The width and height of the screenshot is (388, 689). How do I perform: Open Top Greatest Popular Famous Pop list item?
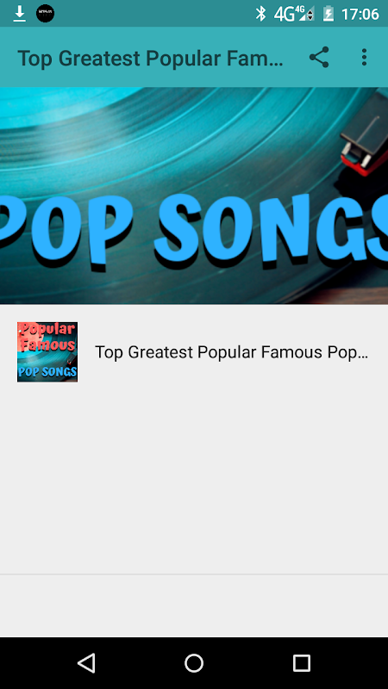pyautogui.click(x=194, y=352)
